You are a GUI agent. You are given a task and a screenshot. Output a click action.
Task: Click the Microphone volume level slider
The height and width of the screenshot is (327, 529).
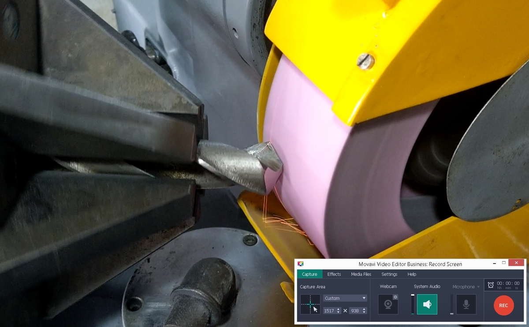coord(451,305)
